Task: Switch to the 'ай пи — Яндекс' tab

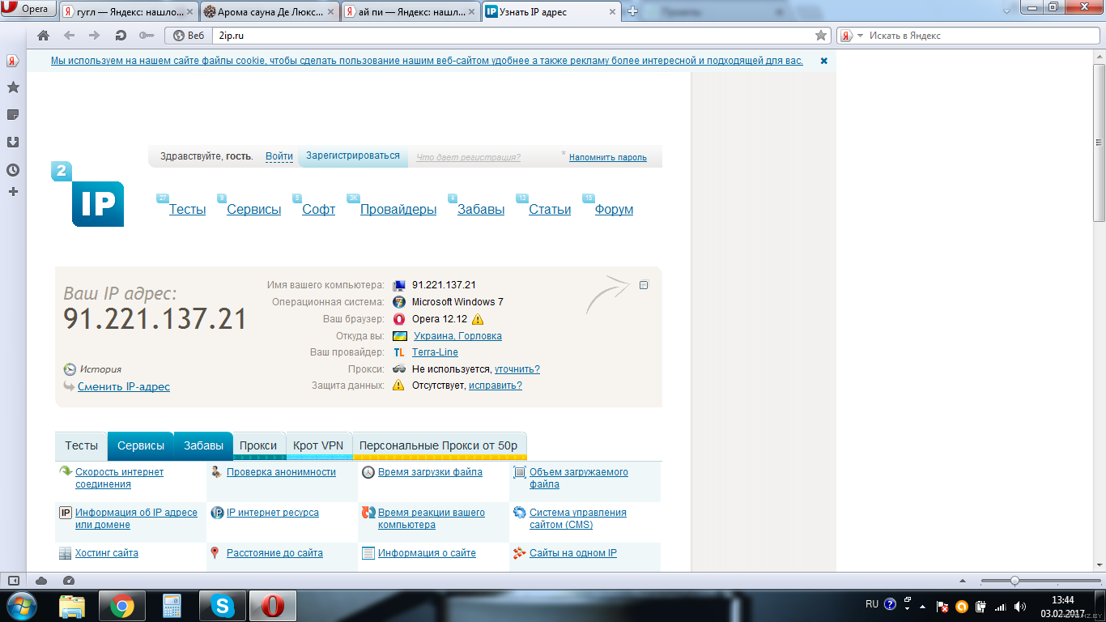Action: pos(411,11)
